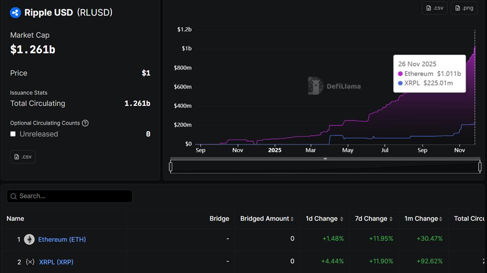Click the right range slider handle
Screen dimensions: 487x273
480,167
